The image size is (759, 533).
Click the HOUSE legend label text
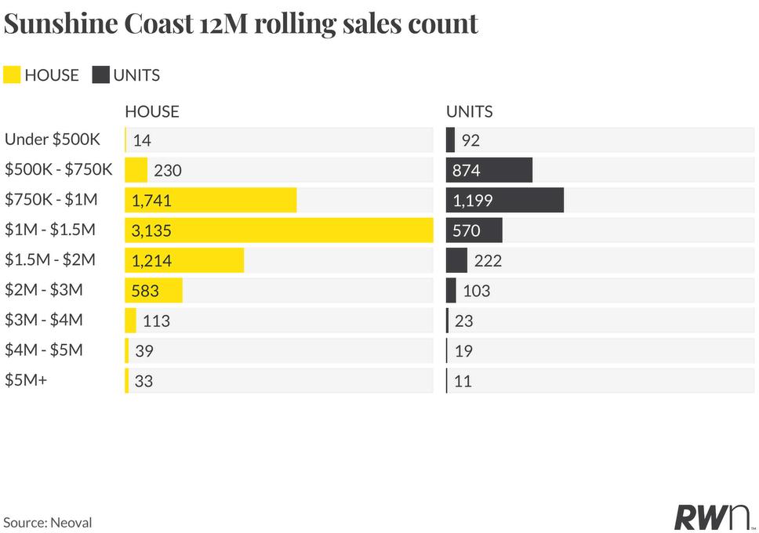click(x=52, y=75)
